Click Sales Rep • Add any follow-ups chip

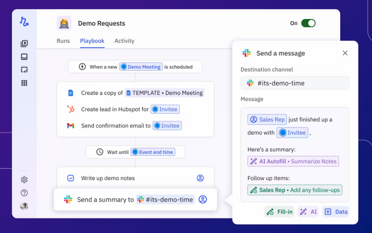295,190
